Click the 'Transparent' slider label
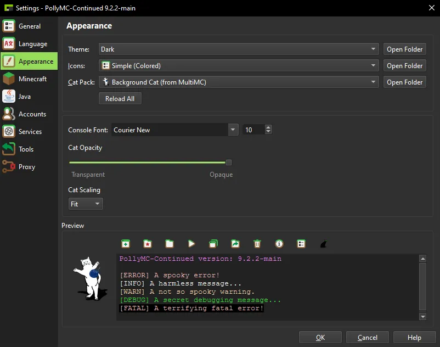 pyautogui.click(x=88, y=175)
